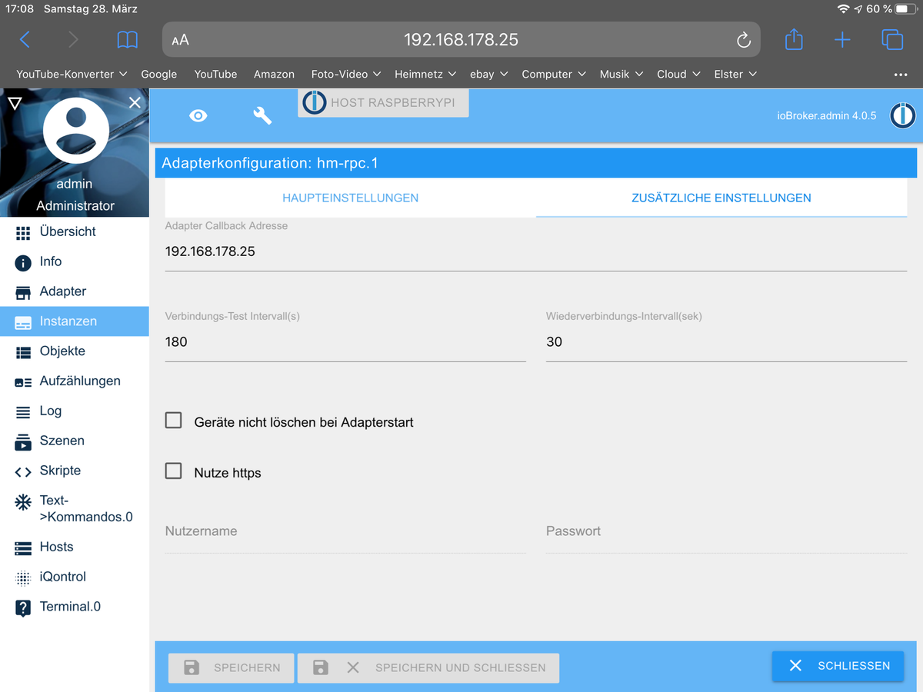Open Übersicht in the sidebar

coord(74,231)
